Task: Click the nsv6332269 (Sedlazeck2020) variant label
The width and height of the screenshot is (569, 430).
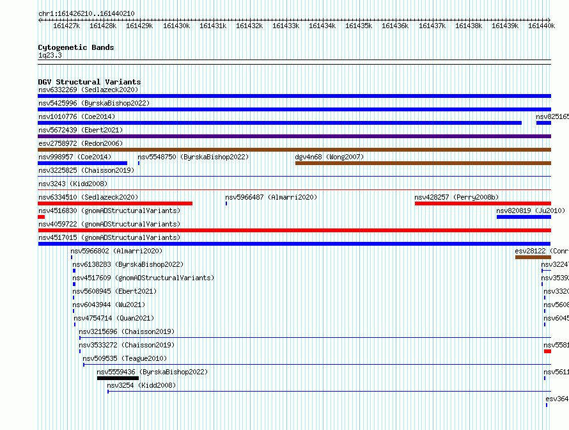Action: point(88,90)
